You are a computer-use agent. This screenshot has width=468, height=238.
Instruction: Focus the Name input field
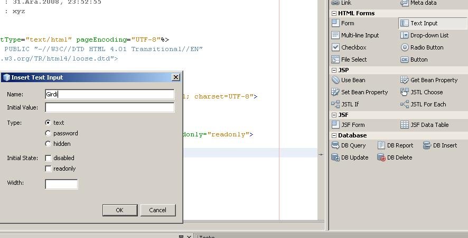[109, 94]
